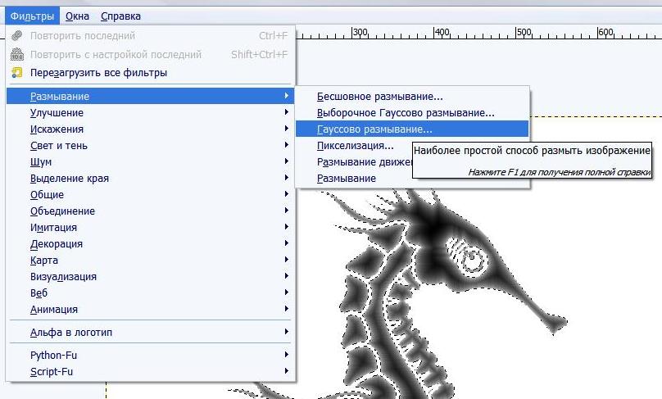
Task: Open the Python-Fu submenu
Action: coord(151,355)
